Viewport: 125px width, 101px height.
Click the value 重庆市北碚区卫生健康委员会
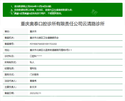pyautogui.click(x=44, y=38)
